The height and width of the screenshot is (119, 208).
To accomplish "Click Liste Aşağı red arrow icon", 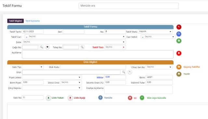I will pos(70,98).
